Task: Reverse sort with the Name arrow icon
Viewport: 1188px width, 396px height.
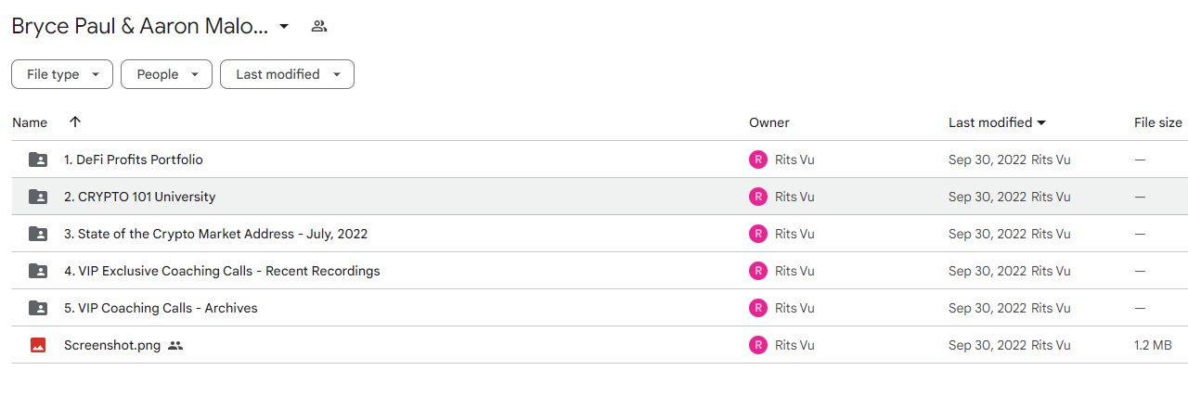Action: (x=75, y=122)
